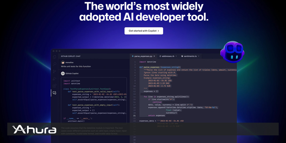
Task: Click the TypeScript file icon on sentiments.ts tab
Action: coord(182,56)
